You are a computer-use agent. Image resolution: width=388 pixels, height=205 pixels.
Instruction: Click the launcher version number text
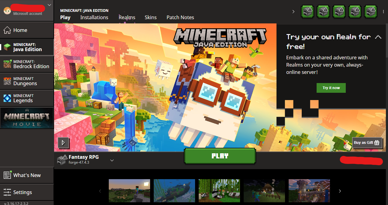pos(16,203)
